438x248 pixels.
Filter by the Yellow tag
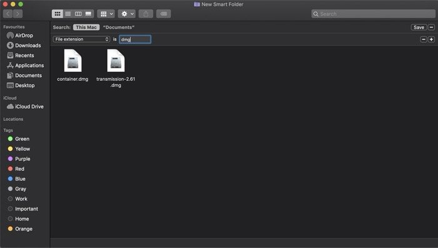click(19, 149)
